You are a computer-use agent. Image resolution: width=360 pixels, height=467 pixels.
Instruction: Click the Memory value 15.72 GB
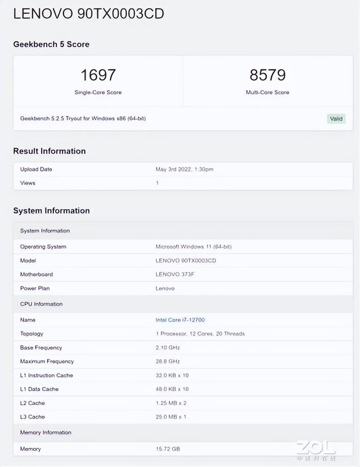click(168, 449)
